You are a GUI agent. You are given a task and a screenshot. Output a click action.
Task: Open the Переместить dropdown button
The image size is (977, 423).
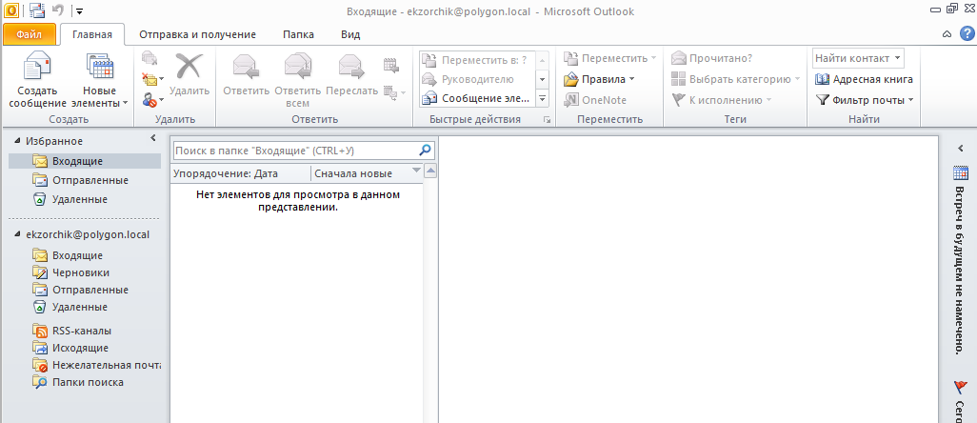pos(610,58)
